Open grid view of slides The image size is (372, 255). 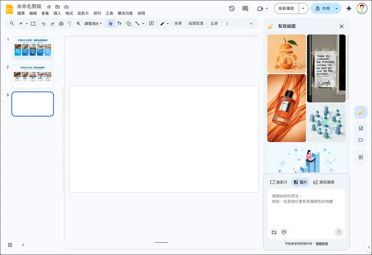click(10, 245)
